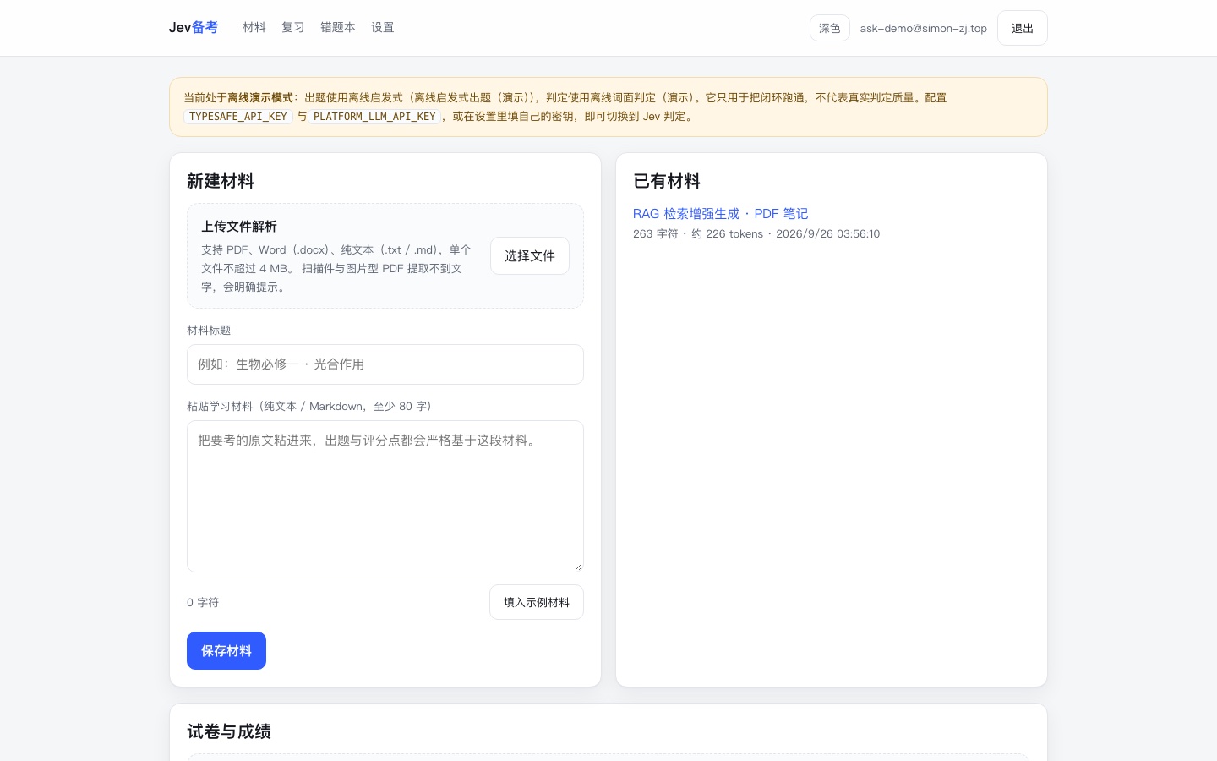Viewport: 1217px width, 761px height.
Task: Click the 0 字符 character counter
Action: (203, 602)
